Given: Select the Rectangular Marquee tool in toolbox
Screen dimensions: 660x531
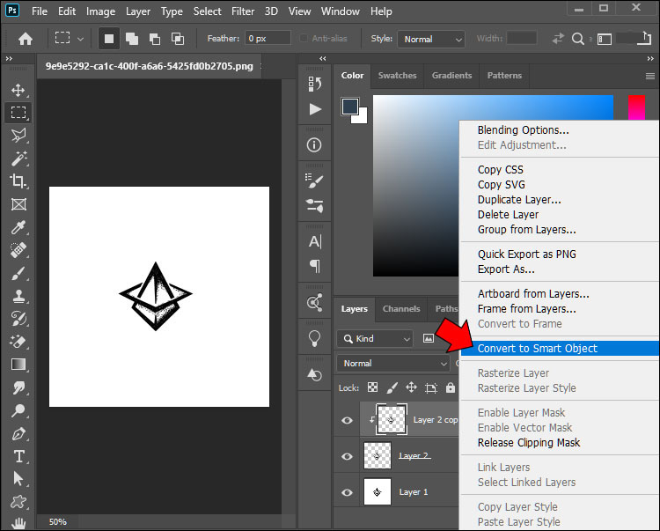Looking at the screenshot, I should point(18,113).
